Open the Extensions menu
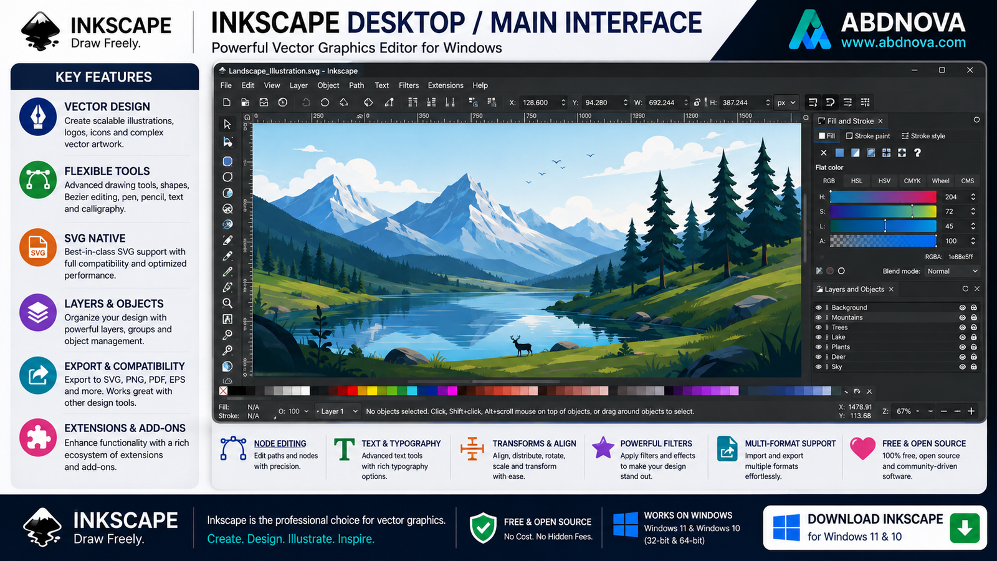The width and height of the screenshot is (997, 561). pyautogui.click(x=446, y=85)
